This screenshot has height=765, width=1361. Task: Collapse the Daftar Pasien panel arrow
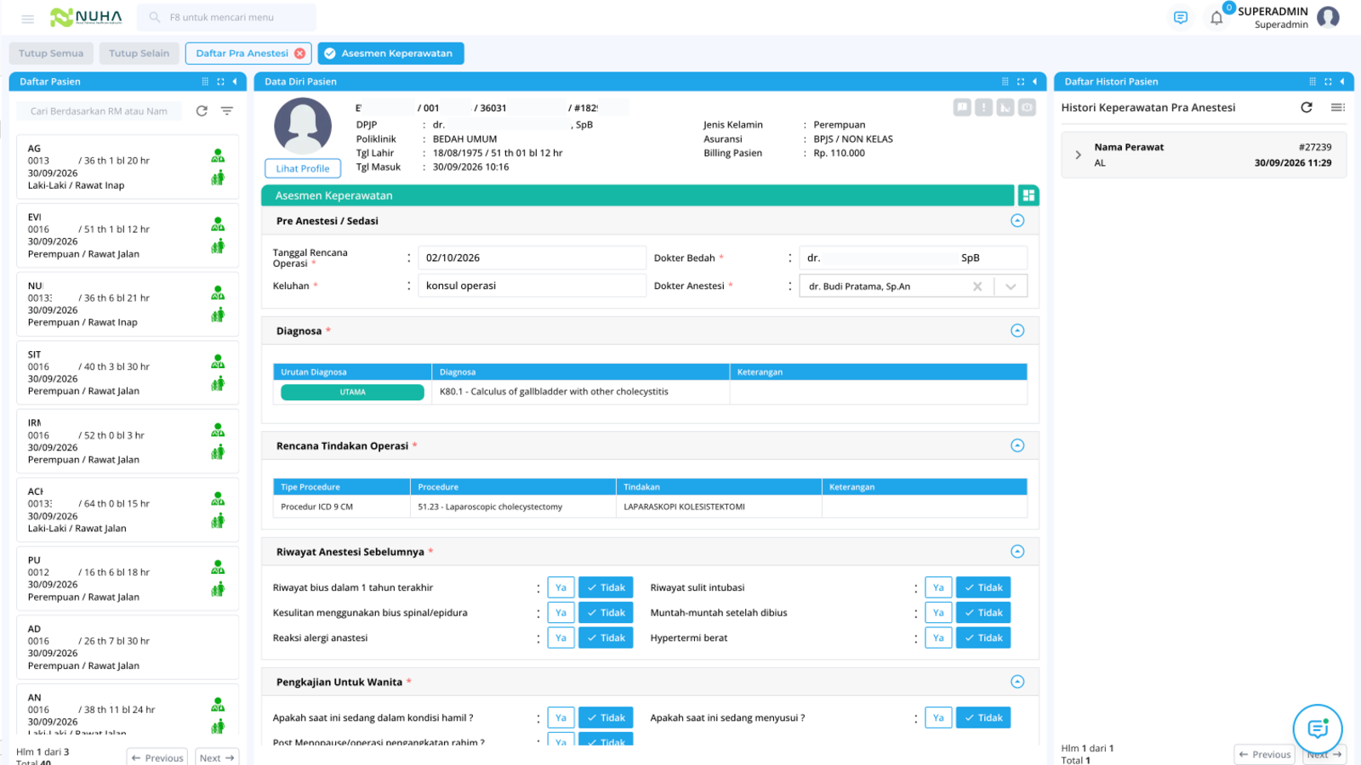235,82
